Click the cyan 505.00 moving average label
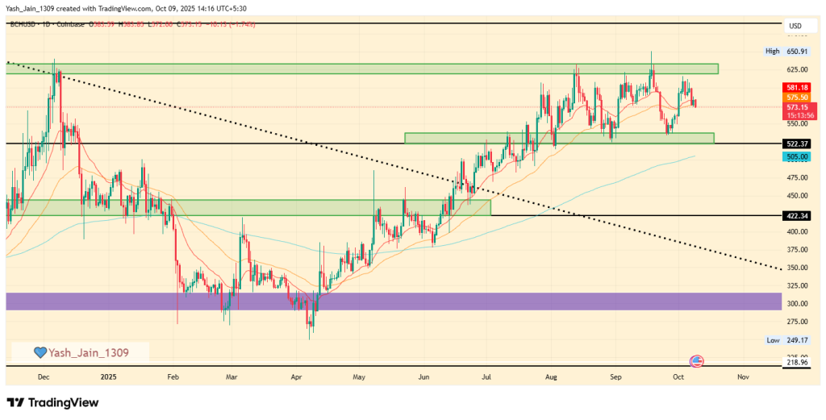The height and width of the screenshot is (420, 826). click(796, 156)
